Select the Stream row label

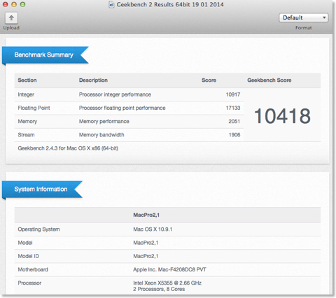click(26, 135)
